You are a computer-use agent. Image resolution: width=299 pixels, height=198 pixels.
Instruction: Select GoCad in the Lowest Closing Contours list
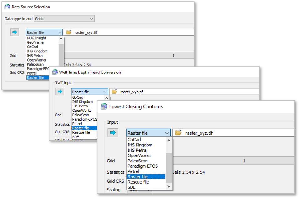pyautogui.click(x=134, y=139)
